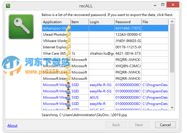The image size is (187, 133).
Task: Click password XHQ8N-C3MCJ cell
Action: [x=128, y=66]
